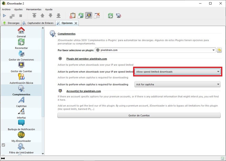This screenshot has height=161, width=226.
Task: Click the Gestor de Cuentas button
Action: point(139,115)
